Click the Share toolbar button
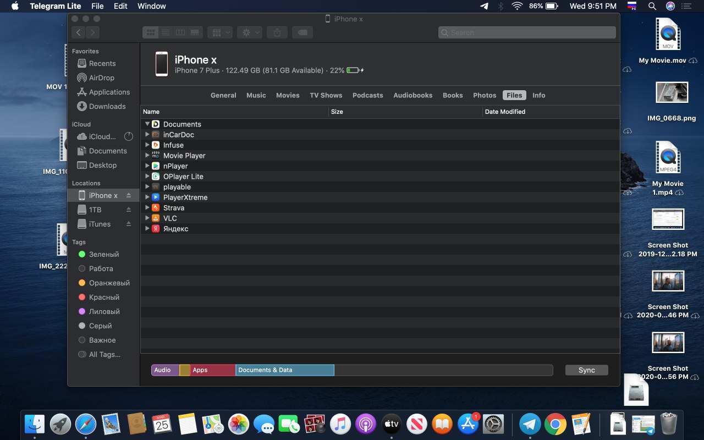 [277, 32]
